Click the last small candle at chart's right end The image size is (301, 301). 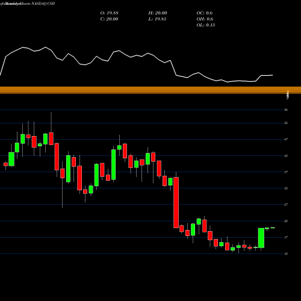[273, 228]
